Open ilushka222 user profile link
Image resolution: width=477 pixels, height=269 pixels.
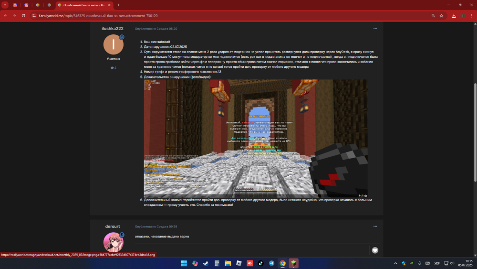(113, 28)
